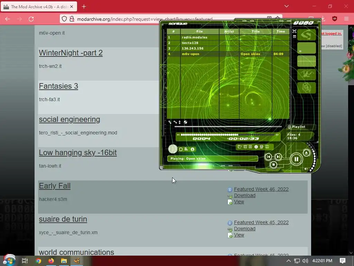Sort playlist by the Title column header

pos(255,32)
